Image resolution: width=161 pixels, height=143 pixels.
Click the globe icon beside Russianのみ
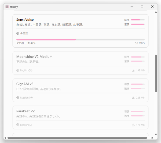(18, 98)
